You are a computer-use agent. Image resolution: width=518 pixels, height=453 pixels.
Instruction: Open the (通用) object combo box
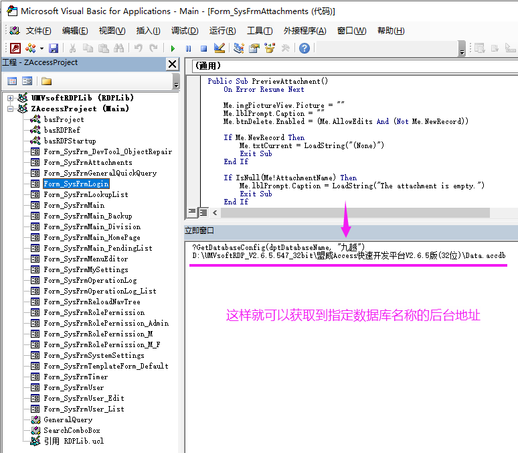tap(355, 66)
